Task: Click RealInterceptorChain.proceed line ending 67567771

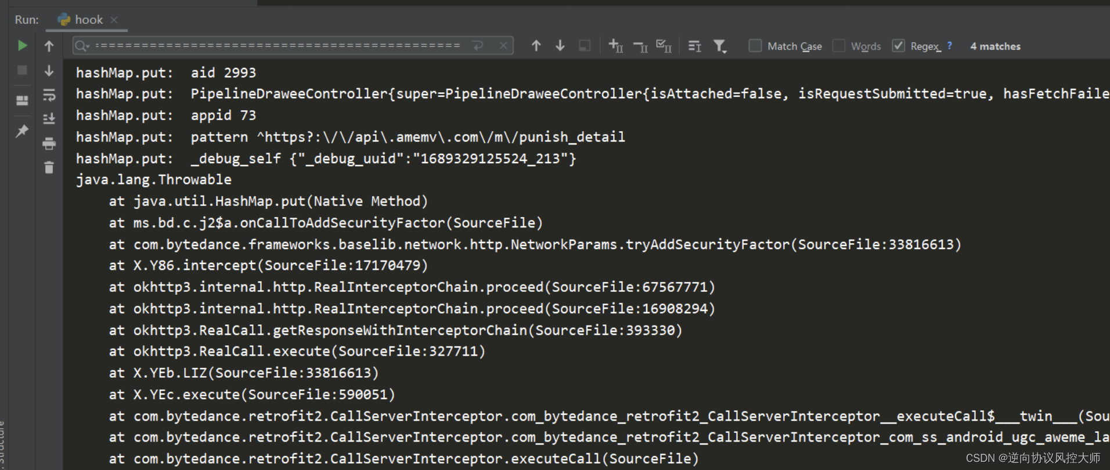Action: pyautogui.click(x=412, y=287)
